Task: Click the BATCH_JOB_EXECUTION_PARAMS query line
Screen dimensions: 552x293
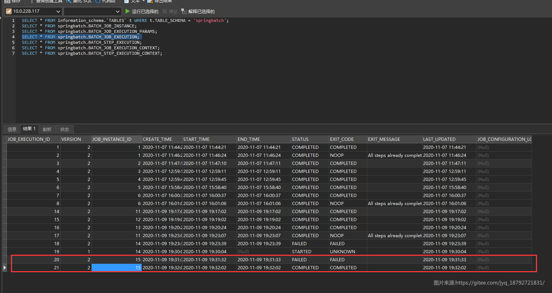Action: pos(89,31)
